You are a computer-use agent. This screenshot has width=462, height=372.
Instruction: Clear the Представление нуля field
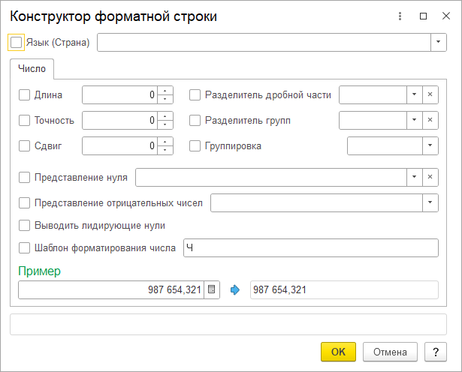pos(430,177)
